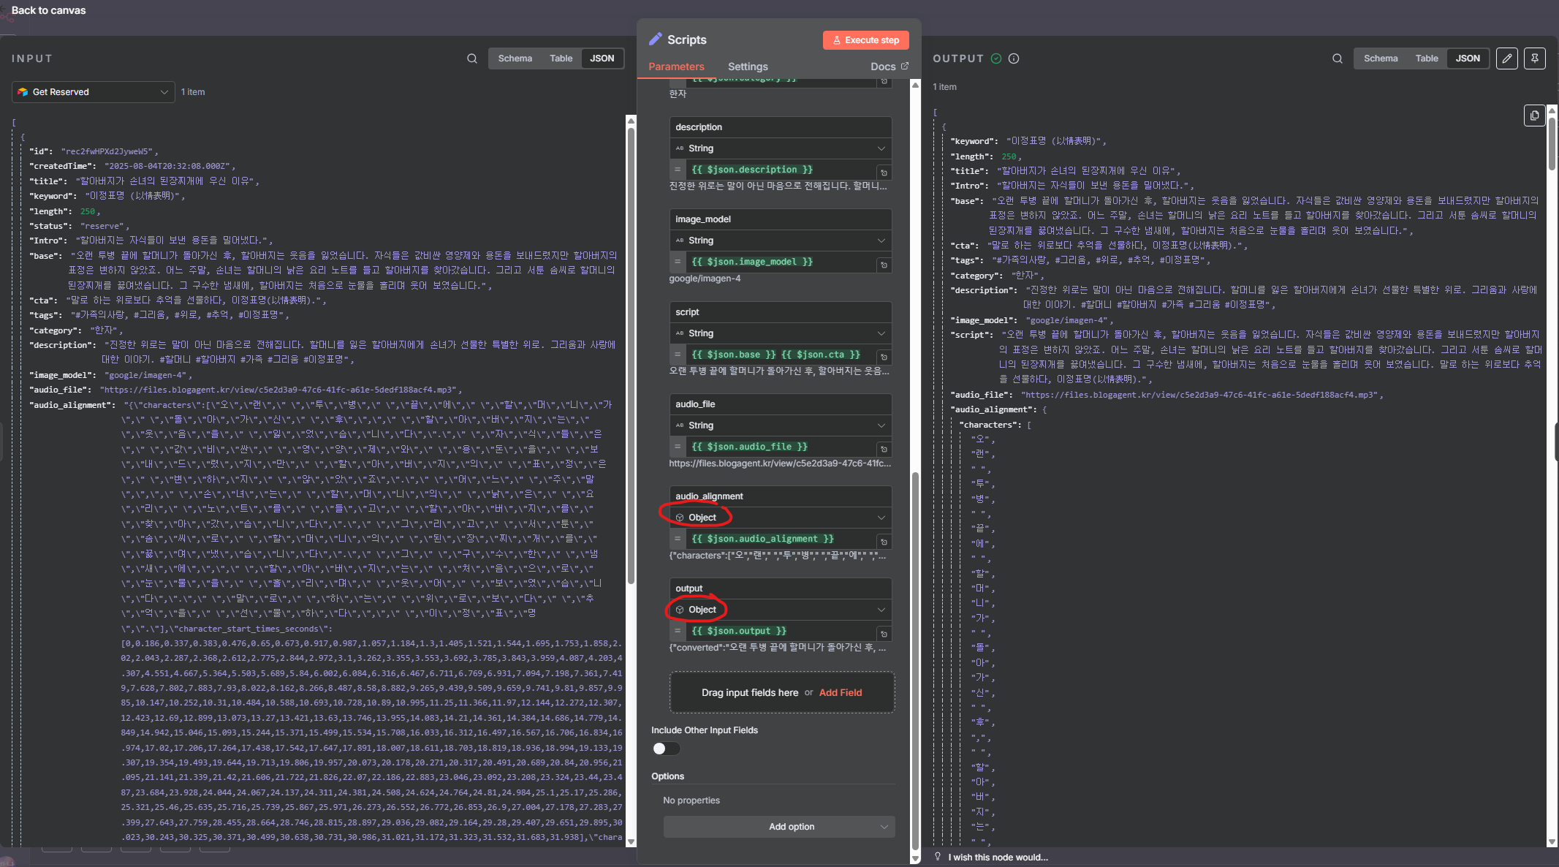The width and height of the screenshot is (1559, 867).
Task: Click the edit pencil icon in OUTPUT
Action: click(x=1506, y=58)
